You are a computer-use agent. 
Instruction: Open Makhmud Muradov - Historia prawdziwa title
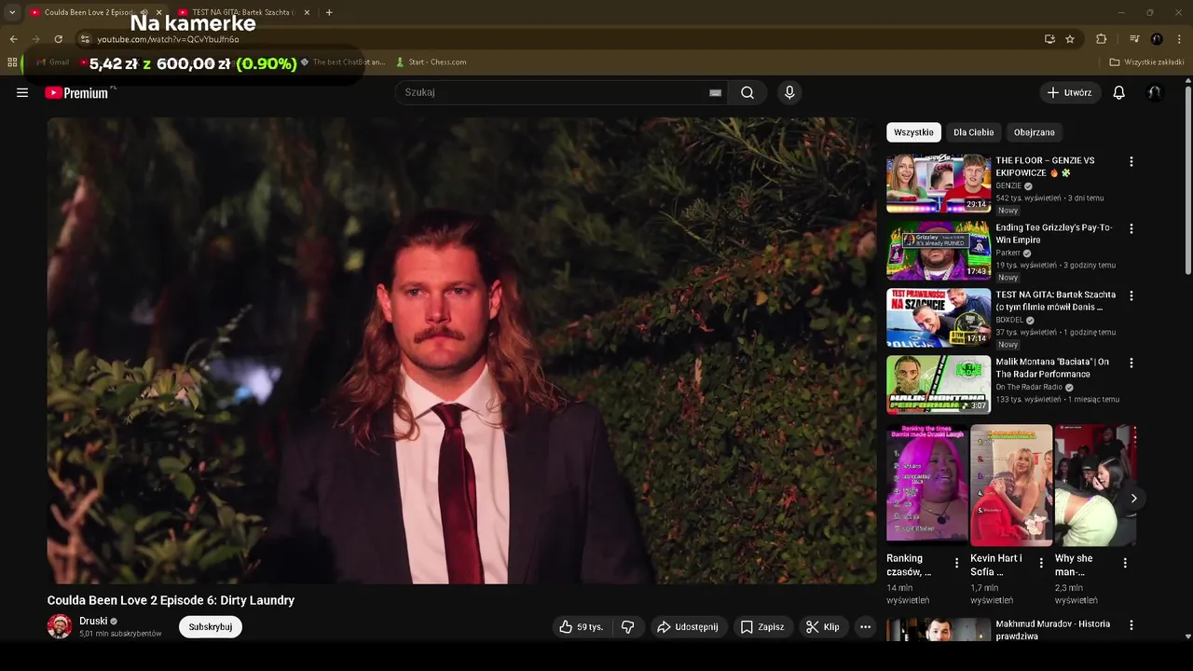(1052, 630)
